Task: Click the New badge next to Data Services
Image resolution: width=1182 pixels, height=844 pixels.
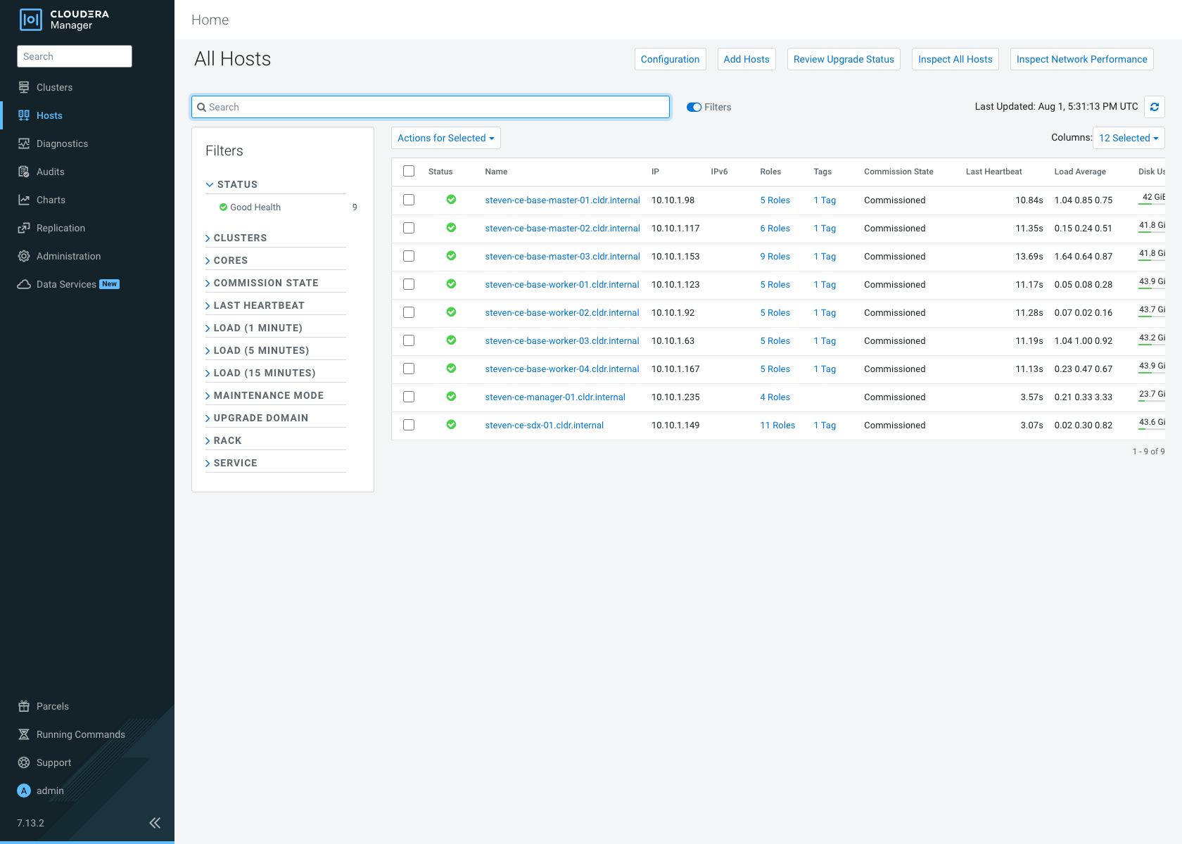Action: click(110, 284)
